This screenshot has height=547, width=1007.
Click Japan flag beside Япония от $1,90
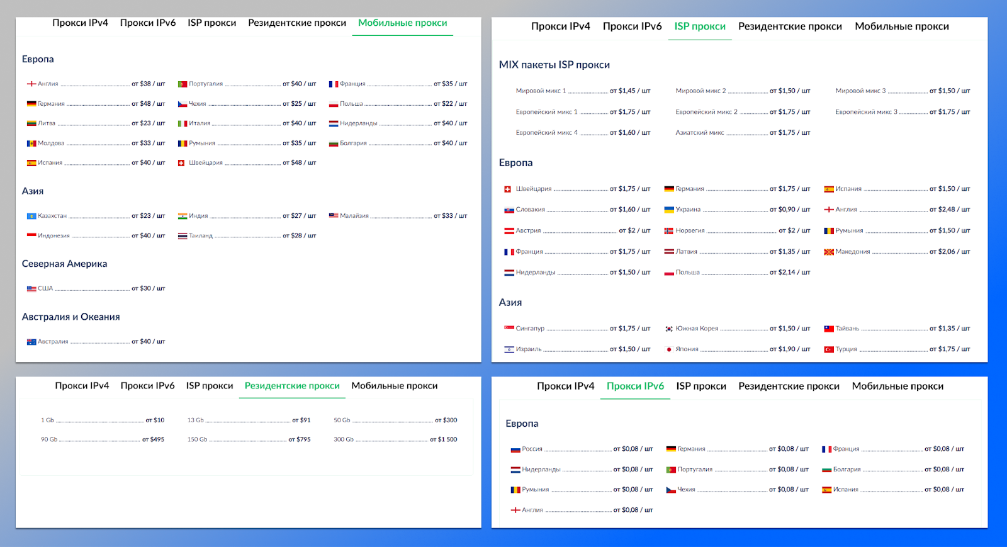pos(669,349)
